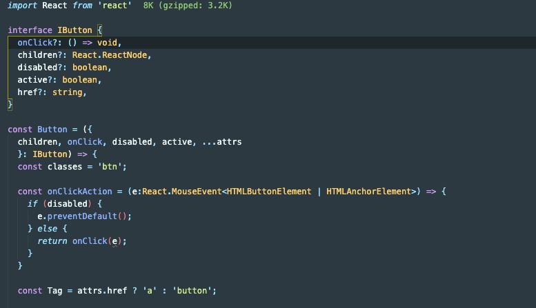This screenshot has width=536, height=308.
Task: Click 'active?:' property in interface
Action: point(37,80)
